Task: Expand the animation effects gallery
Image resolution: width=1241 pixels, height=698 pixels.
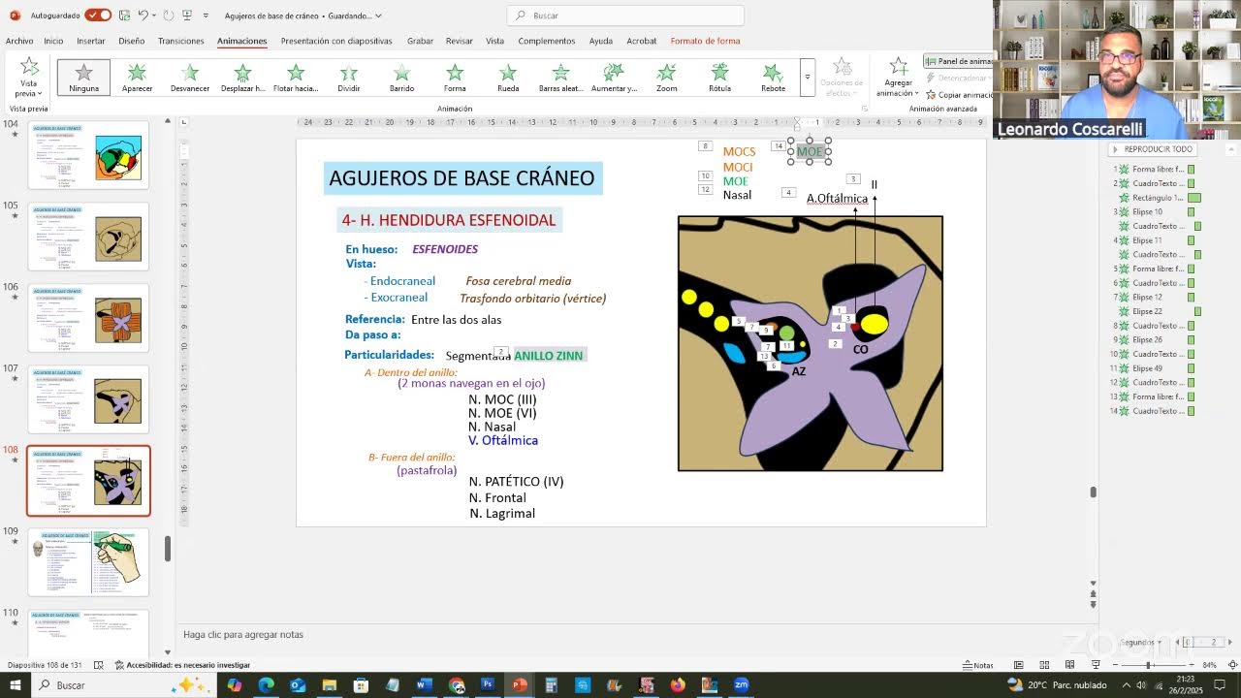Action: pyautogui.click(x=807, y=78)
